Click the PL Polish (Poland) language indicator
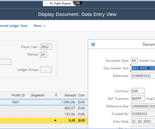Image resolution: width=155 pixels, height=129 pixels. tap(60, 4)
